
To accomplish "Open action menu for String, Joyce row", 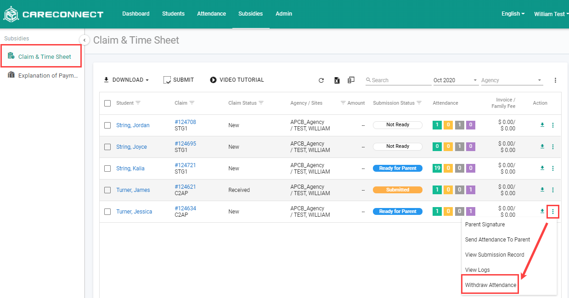I will coord(553,147).
